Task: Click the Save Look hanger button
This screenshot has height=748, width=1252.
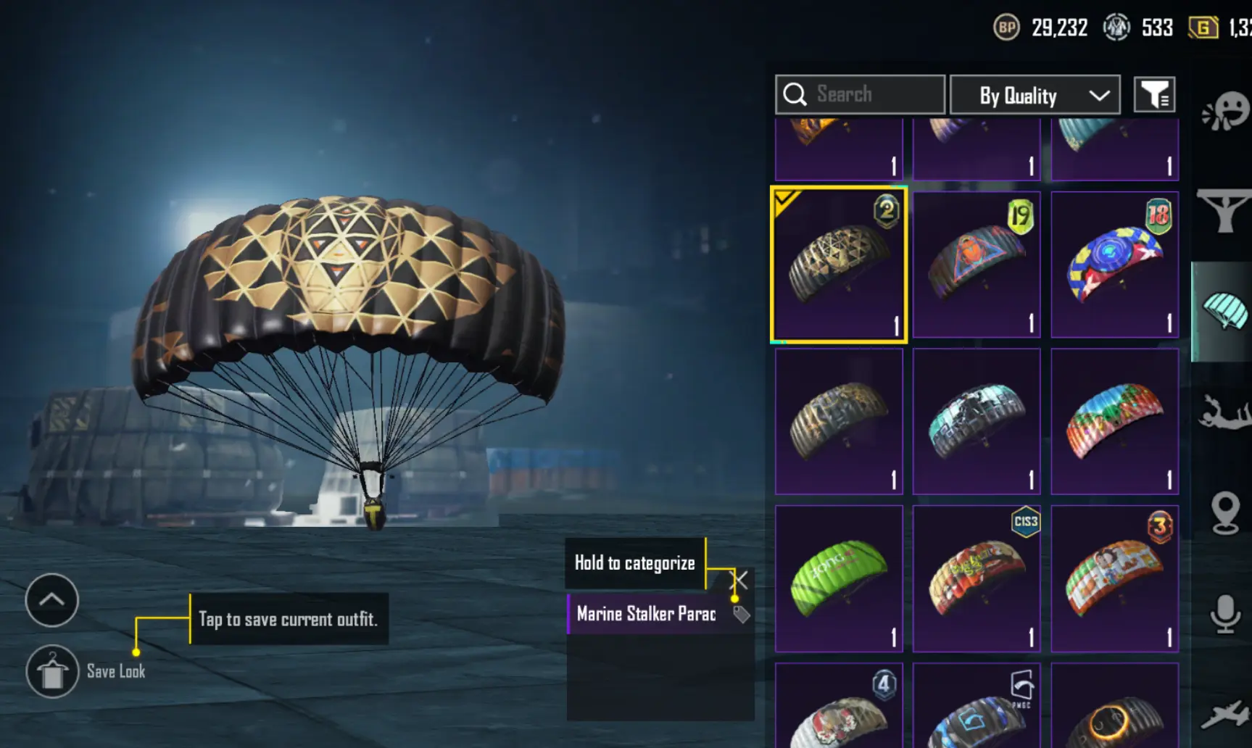Action: [x=52, y=671]
